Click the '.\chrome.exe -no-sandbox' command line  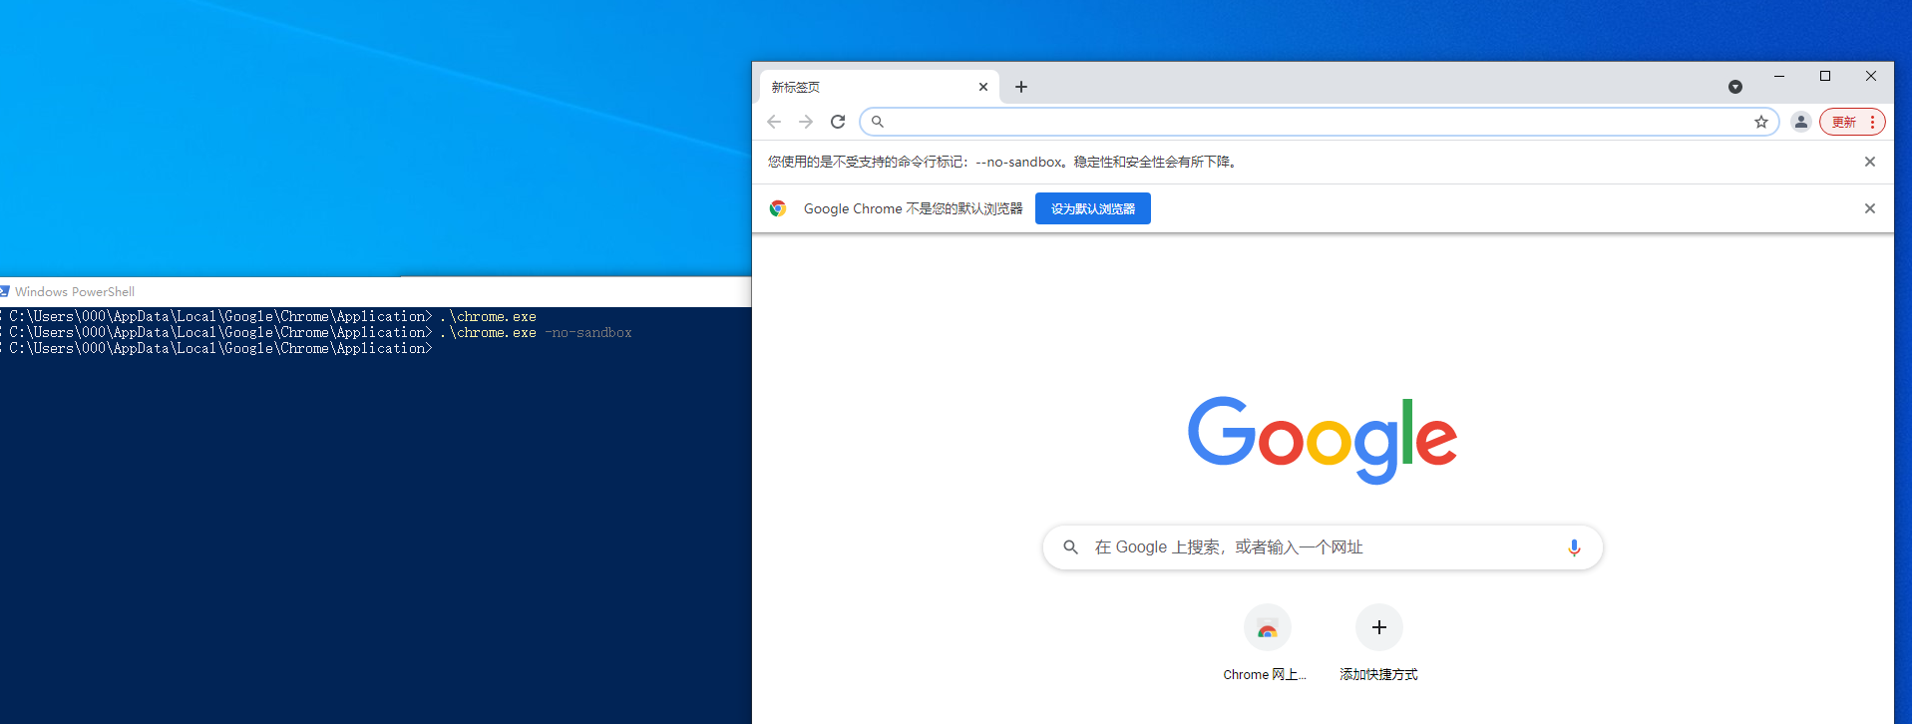536,333
